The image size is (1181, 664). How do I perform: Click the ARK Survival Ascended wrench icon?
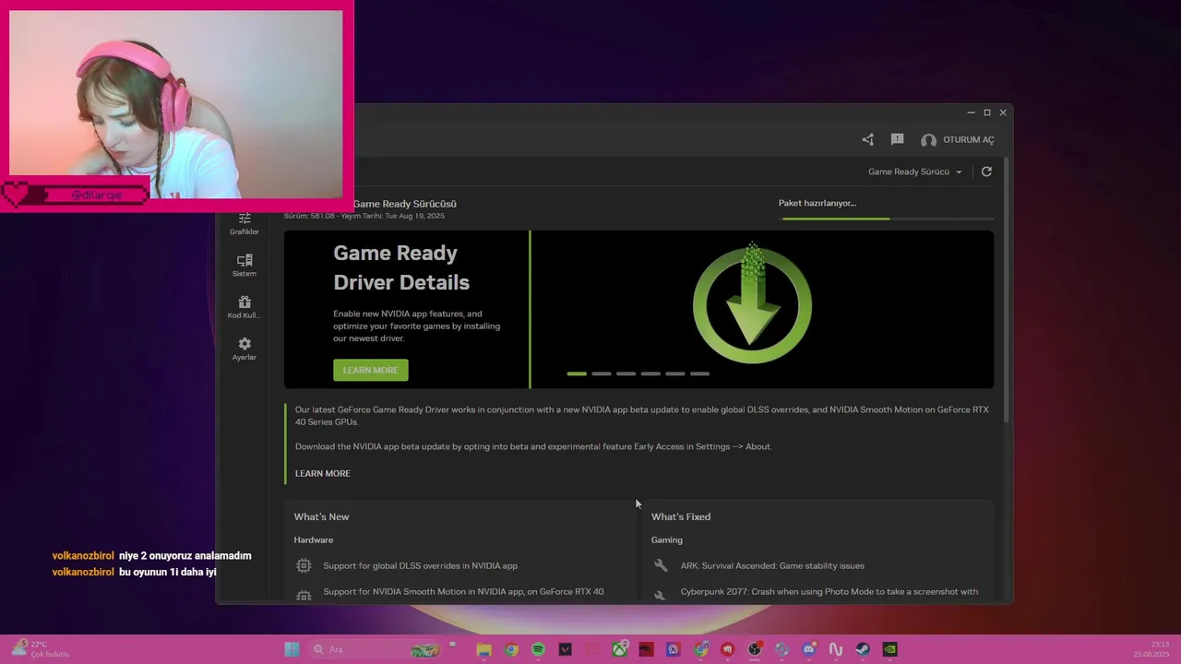(x=660, y=565)
